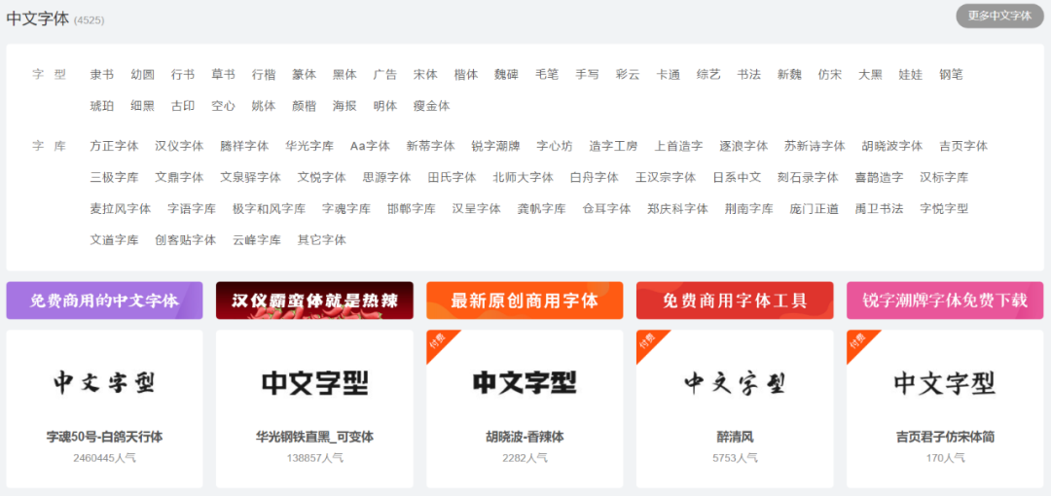
Task: Show 书法 style fonts
Action: [x=748, y=74]
